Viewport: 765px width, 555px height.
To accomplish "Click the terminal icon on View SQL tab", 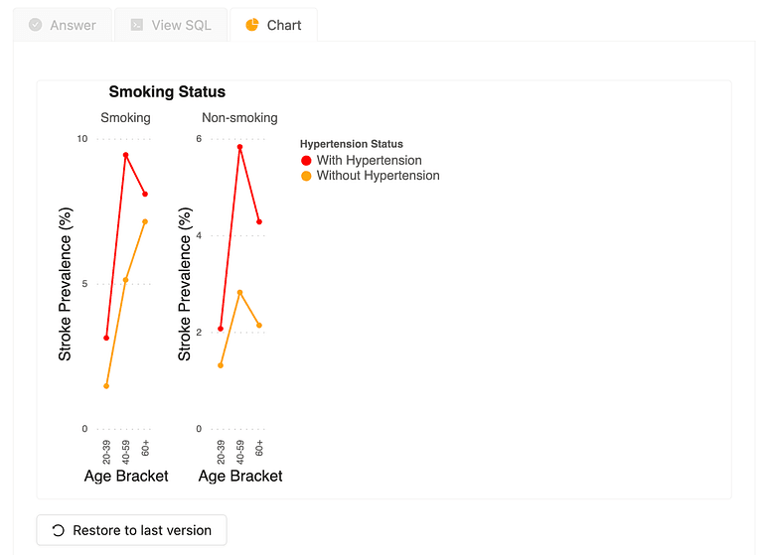I will click(x=137, y=25).
